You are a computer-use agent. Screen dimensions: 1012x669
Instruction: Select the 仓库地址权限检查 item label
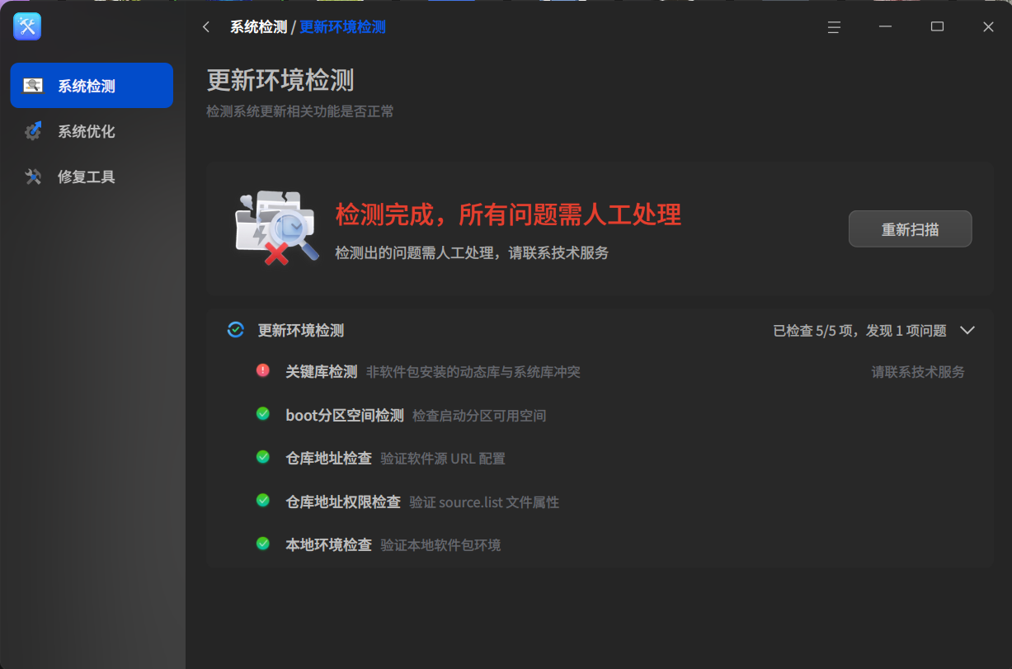tap(343, 502)
